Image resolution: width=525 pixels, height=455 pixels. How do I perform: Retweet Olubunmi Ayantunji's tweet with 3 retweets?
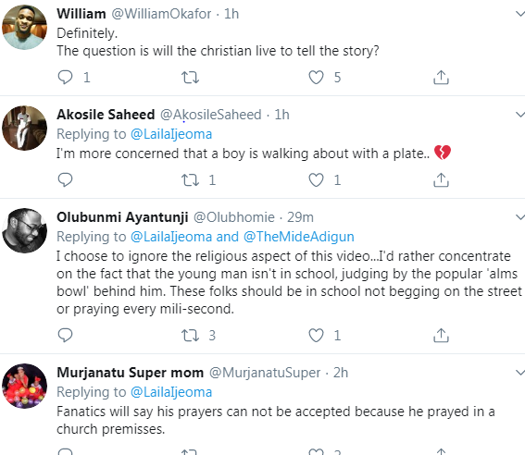[x=190, y=335]
